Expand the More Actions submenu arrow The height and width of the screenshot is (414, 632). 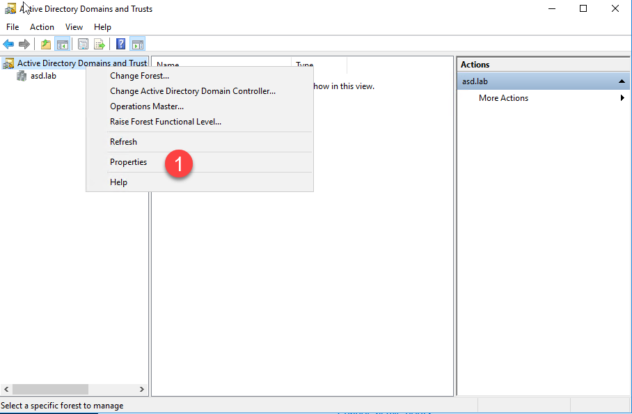[622, 98]
